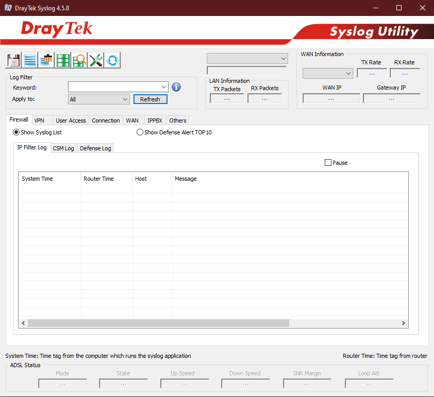This screenshot has height=397, width=434.
Task: Click the ADSL State field
Action: click(123, 384)
